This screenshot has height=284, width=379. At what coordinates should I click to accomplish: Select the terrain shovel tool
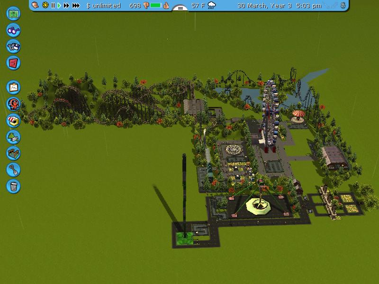coord(13,170)
